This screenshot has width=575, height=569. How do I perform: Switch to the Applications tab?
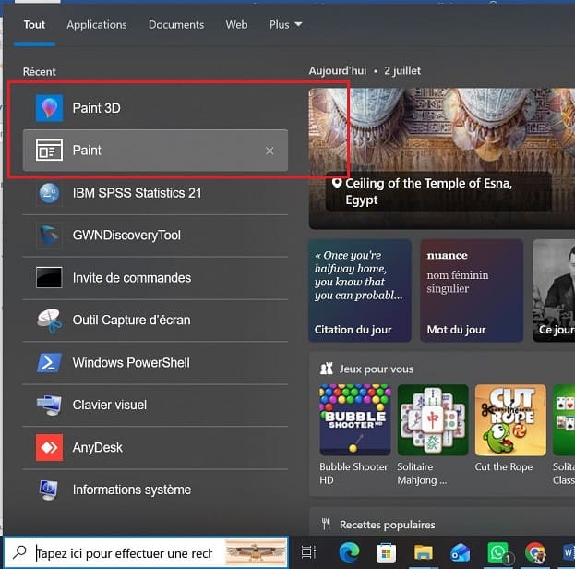[x=97, y=25]
